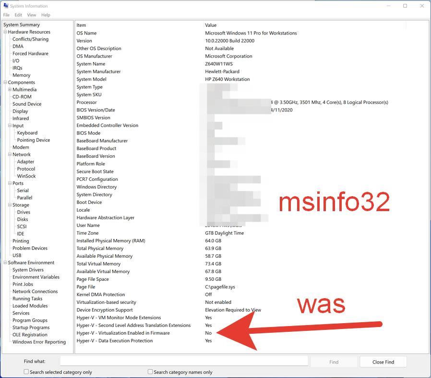
Task: Select the Adapter category under Network
Action: [x=25, y=162]
